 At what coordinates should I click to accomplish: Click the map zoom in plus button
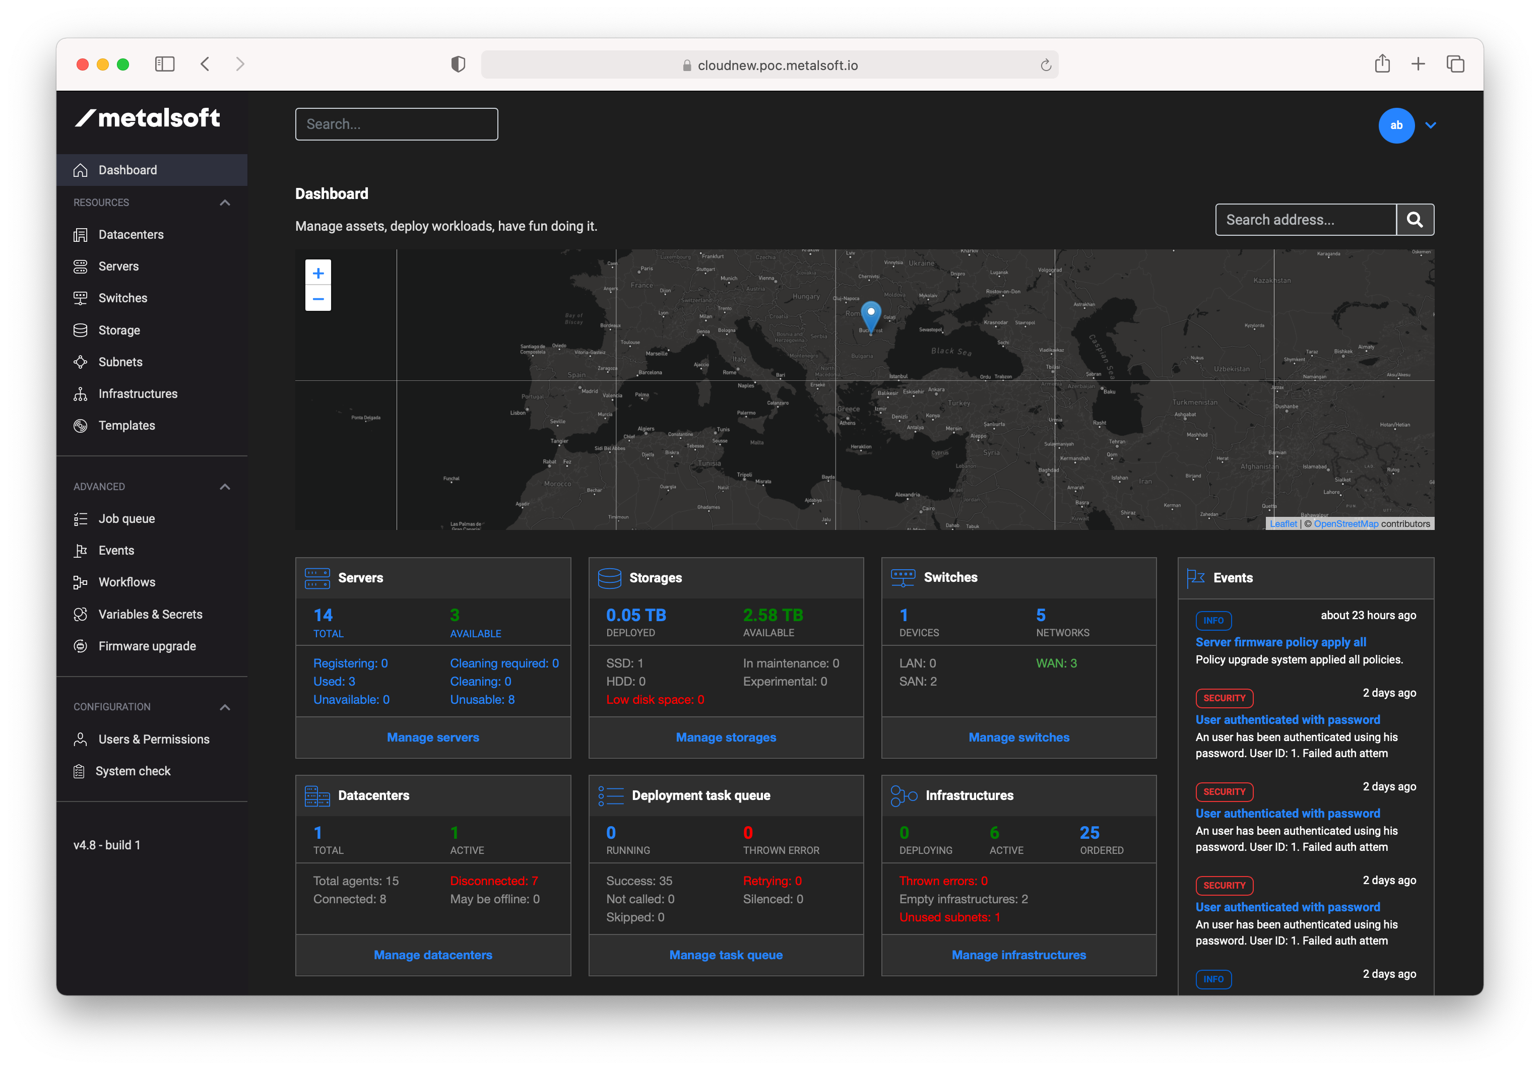click(x=318, y=273)
